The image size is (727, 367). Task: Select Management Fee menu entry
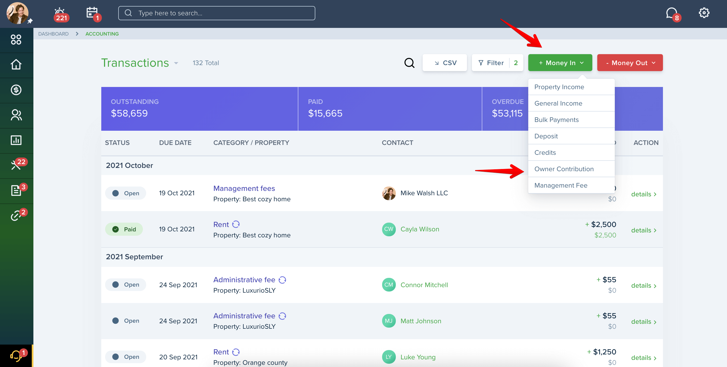coord(571,185)
